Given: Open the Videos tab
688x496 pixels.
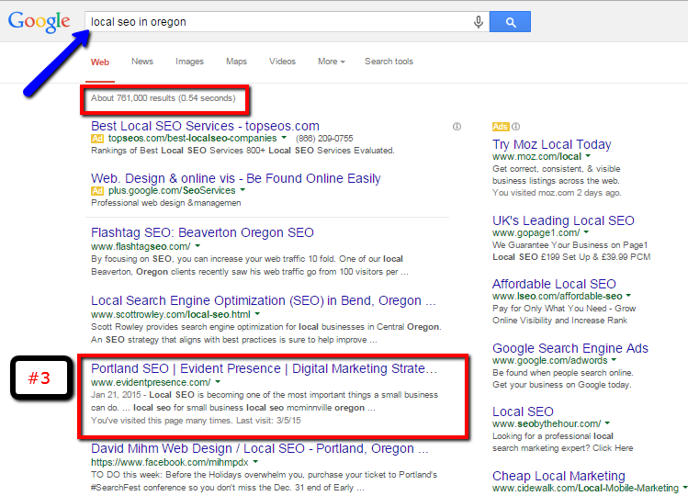Looking at the screenshot, I should tap(282, 62).
